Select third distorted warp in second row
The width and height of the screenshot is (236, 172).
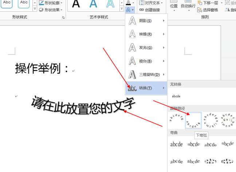point(211,161)
